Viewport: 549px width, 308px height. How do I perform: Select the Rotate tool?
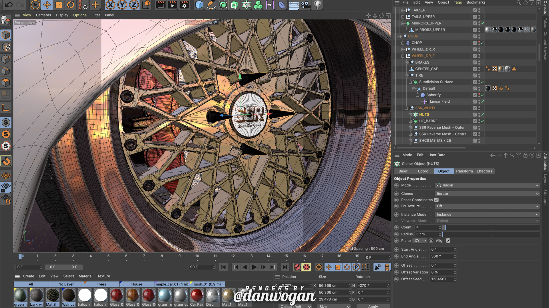71,5
